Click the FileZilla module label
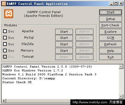 [27, 44]
